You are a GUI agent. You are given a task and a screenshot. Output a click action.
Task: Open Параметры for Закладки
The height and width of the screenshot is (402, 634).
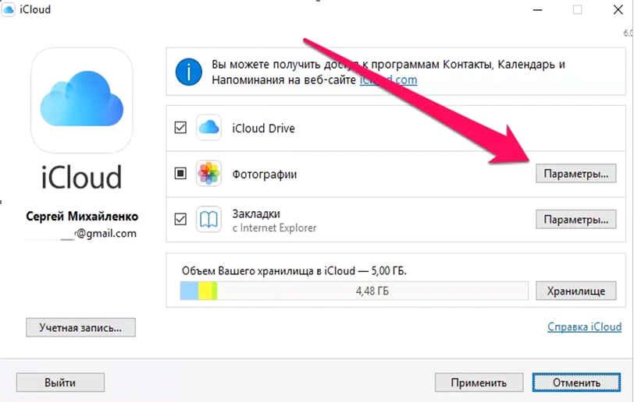[x=575, y=220]
